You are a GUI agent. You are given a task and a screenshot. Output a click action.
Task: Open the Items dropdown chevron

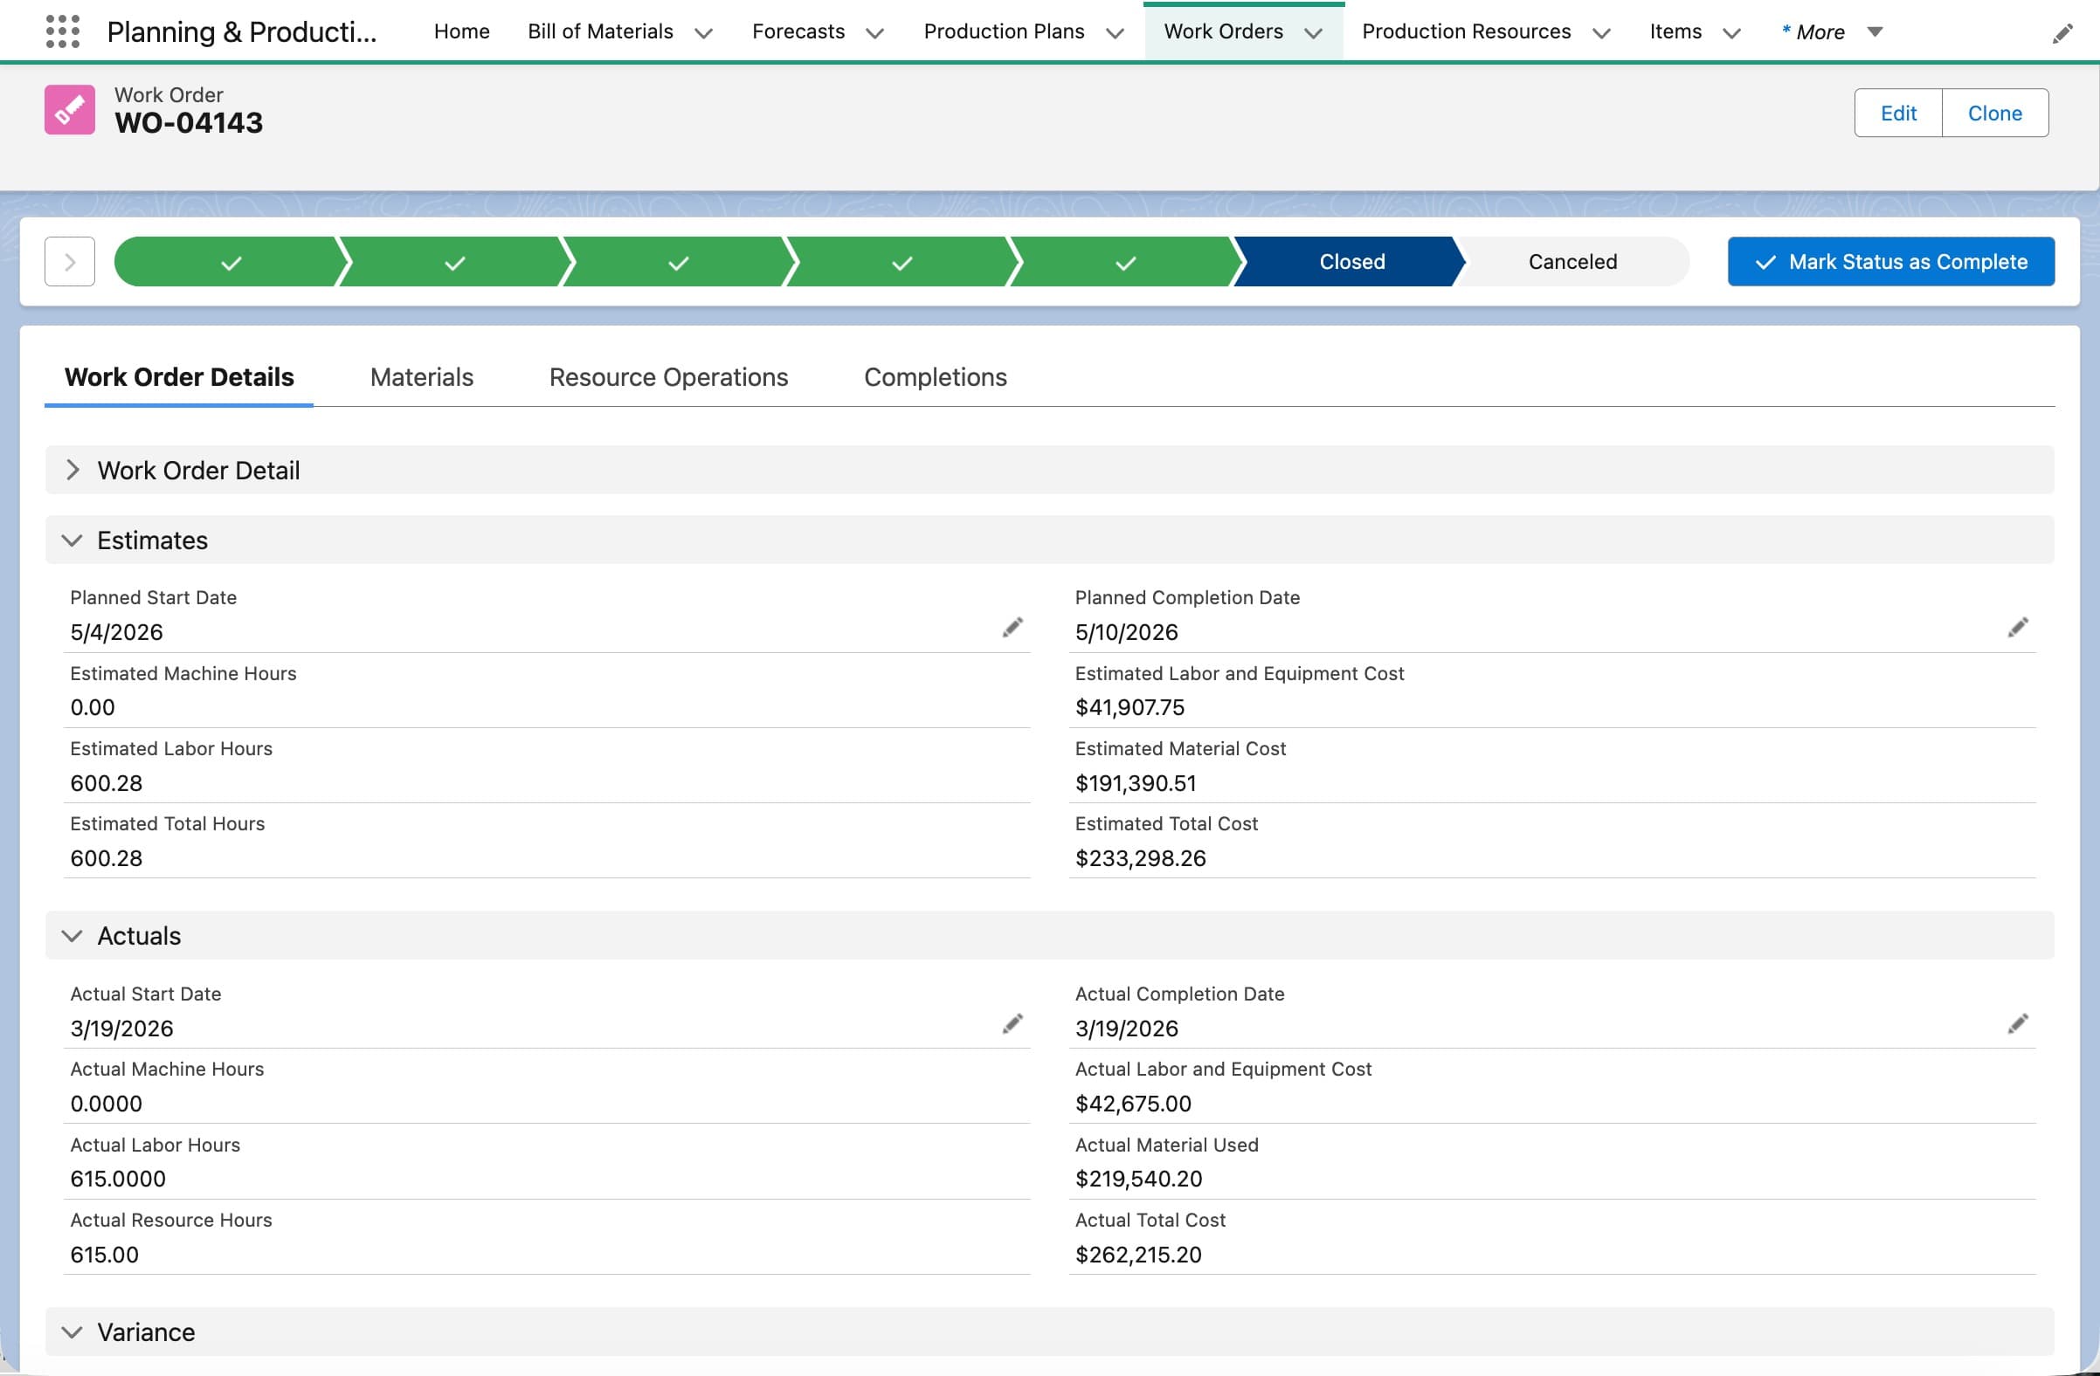point(1731,33)
